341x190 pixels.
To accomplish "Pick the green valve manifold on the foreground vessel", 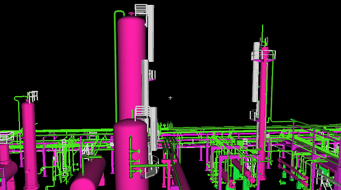I will 134,157.
